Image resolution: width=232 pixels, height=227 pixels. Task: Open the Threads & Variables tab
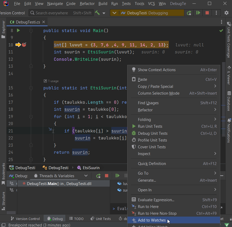point(56,176)
